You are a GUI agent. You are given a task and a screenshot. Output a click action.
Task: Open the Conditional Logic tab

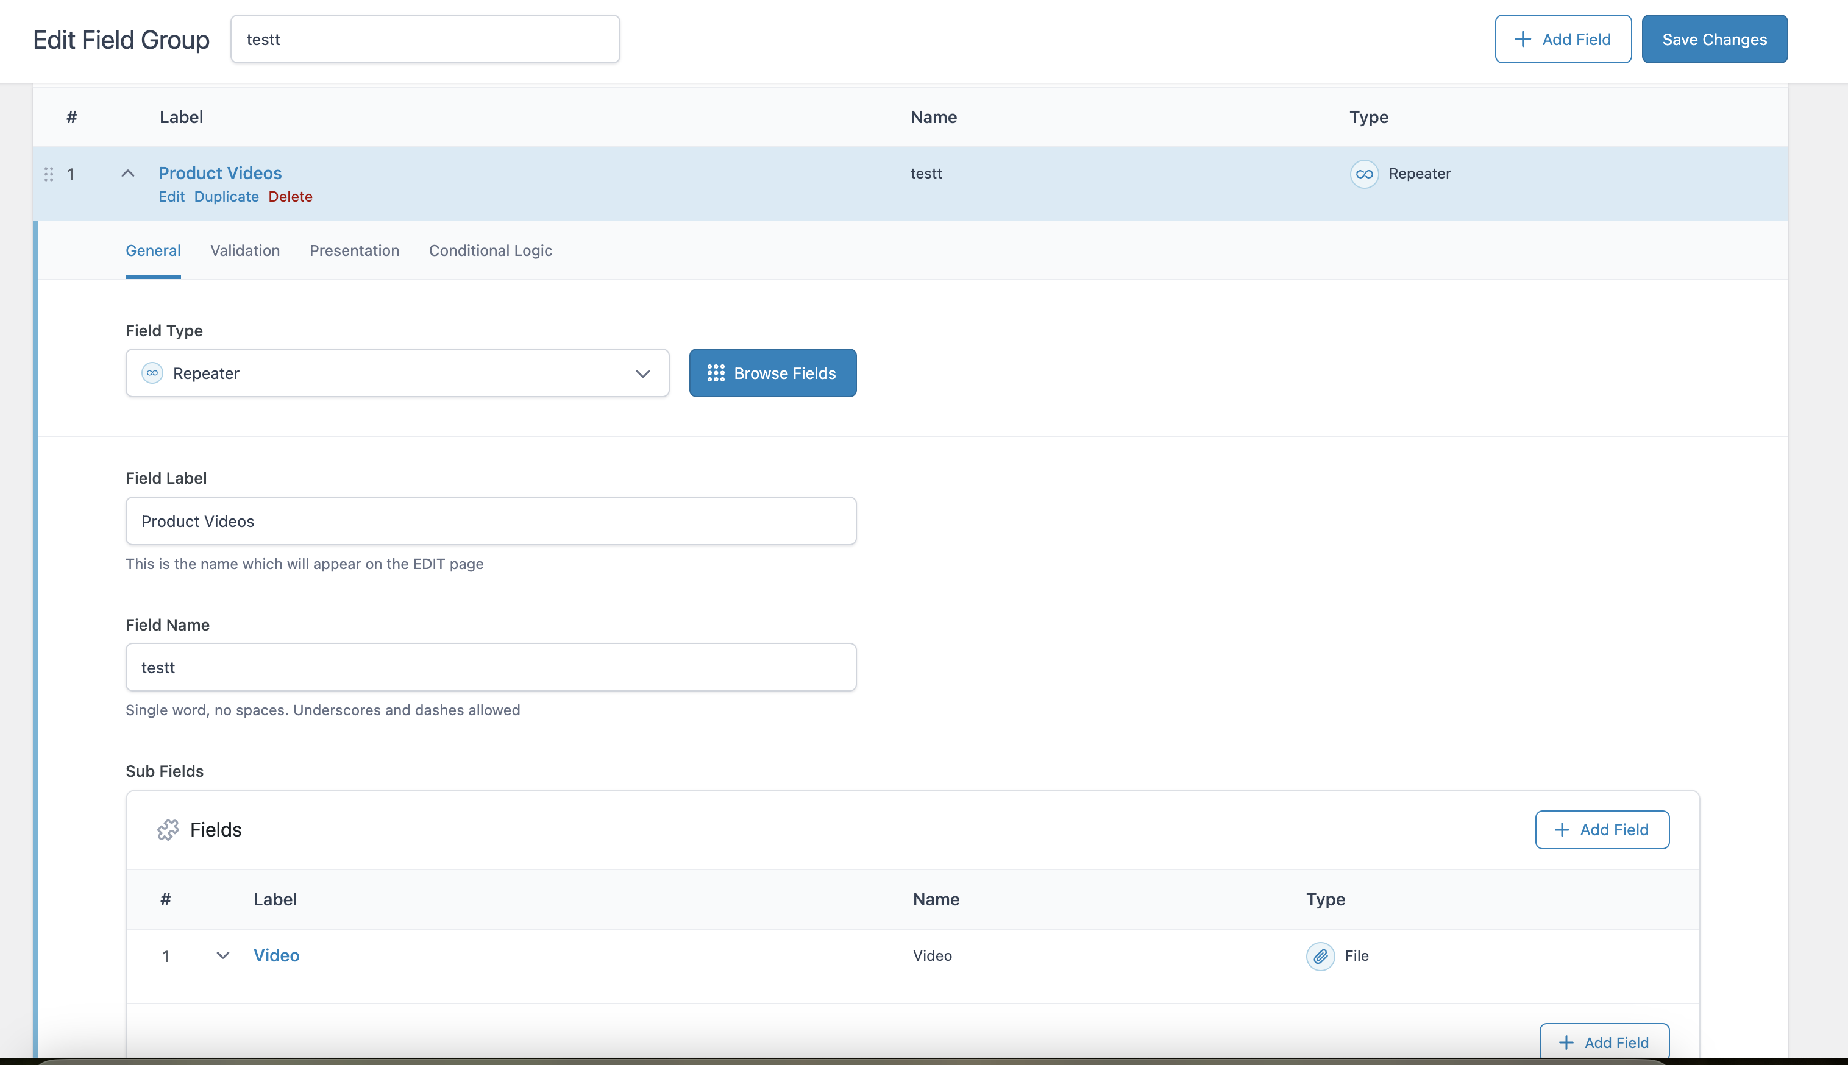point(490,250)
